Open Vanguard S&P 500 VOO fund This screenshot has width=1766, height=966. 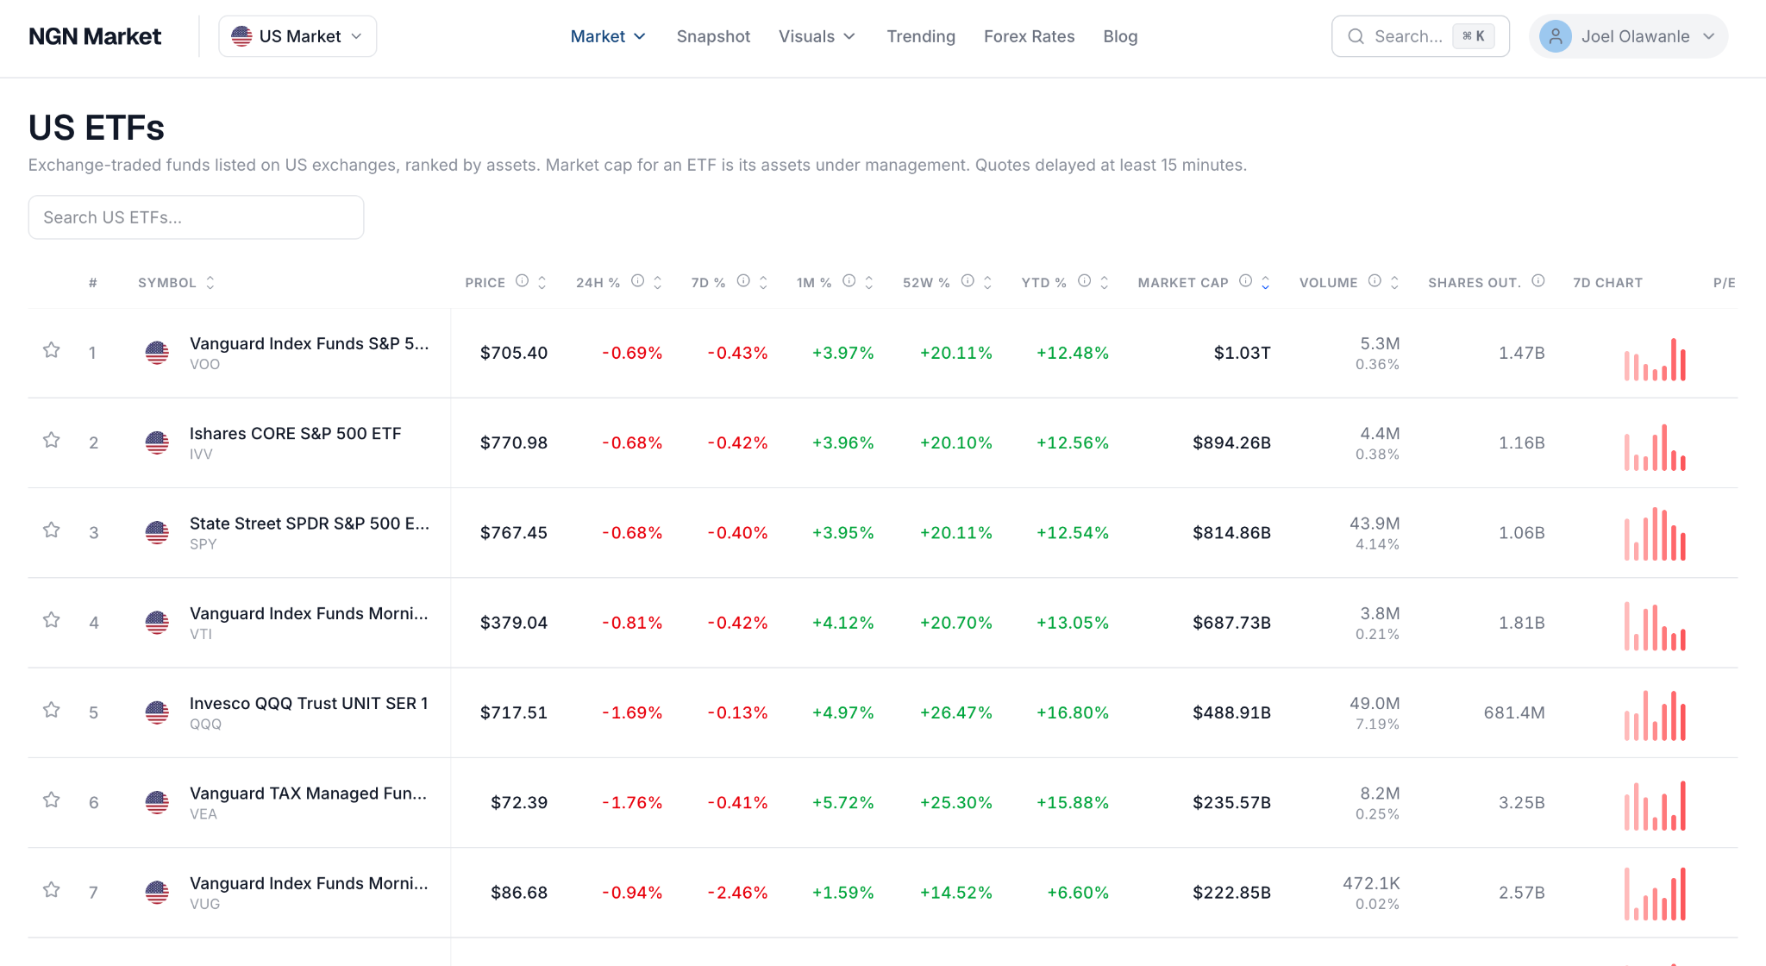(x=309, y=343)
